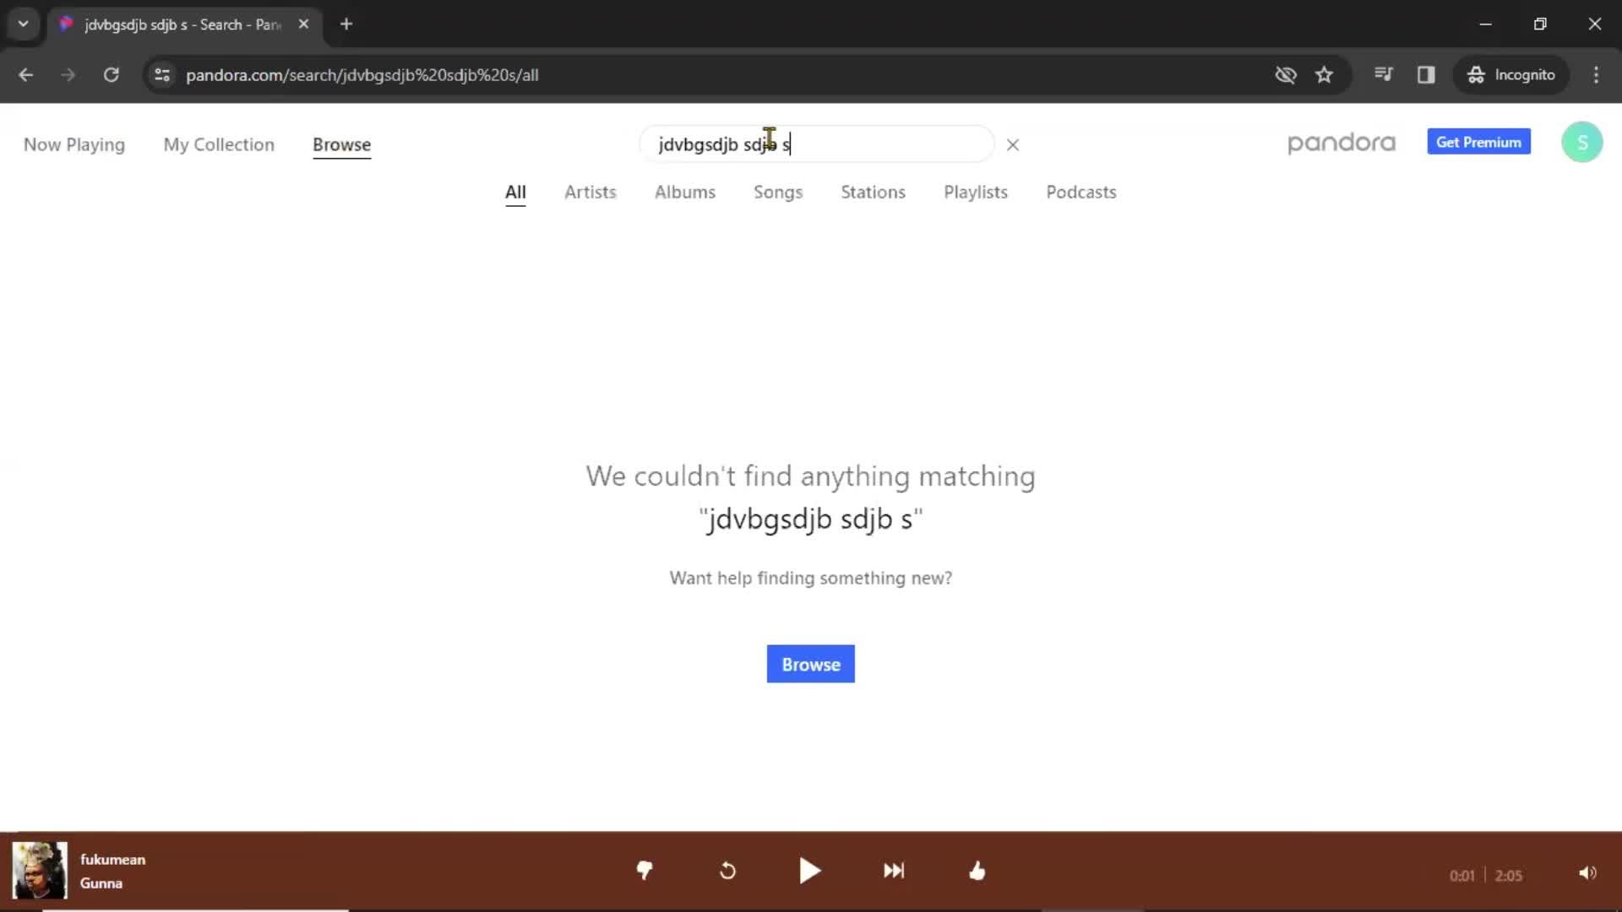Click the thumbs down icon

(644, 871)
